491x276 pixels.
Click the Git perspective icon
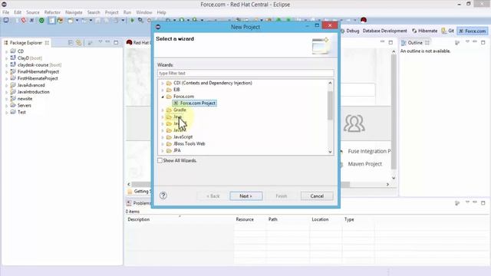click(443, 31)
